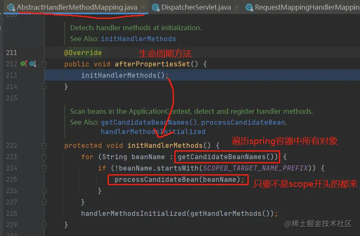Click line number 211 in gutter
This screenshot has height=236, width=360.
tap(11, 52)
